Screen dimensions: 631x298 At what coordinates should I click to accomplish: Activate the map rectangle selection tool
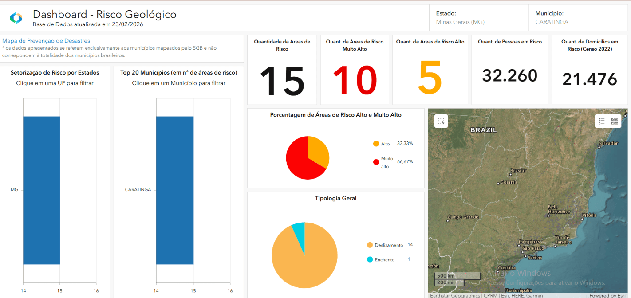441,121
